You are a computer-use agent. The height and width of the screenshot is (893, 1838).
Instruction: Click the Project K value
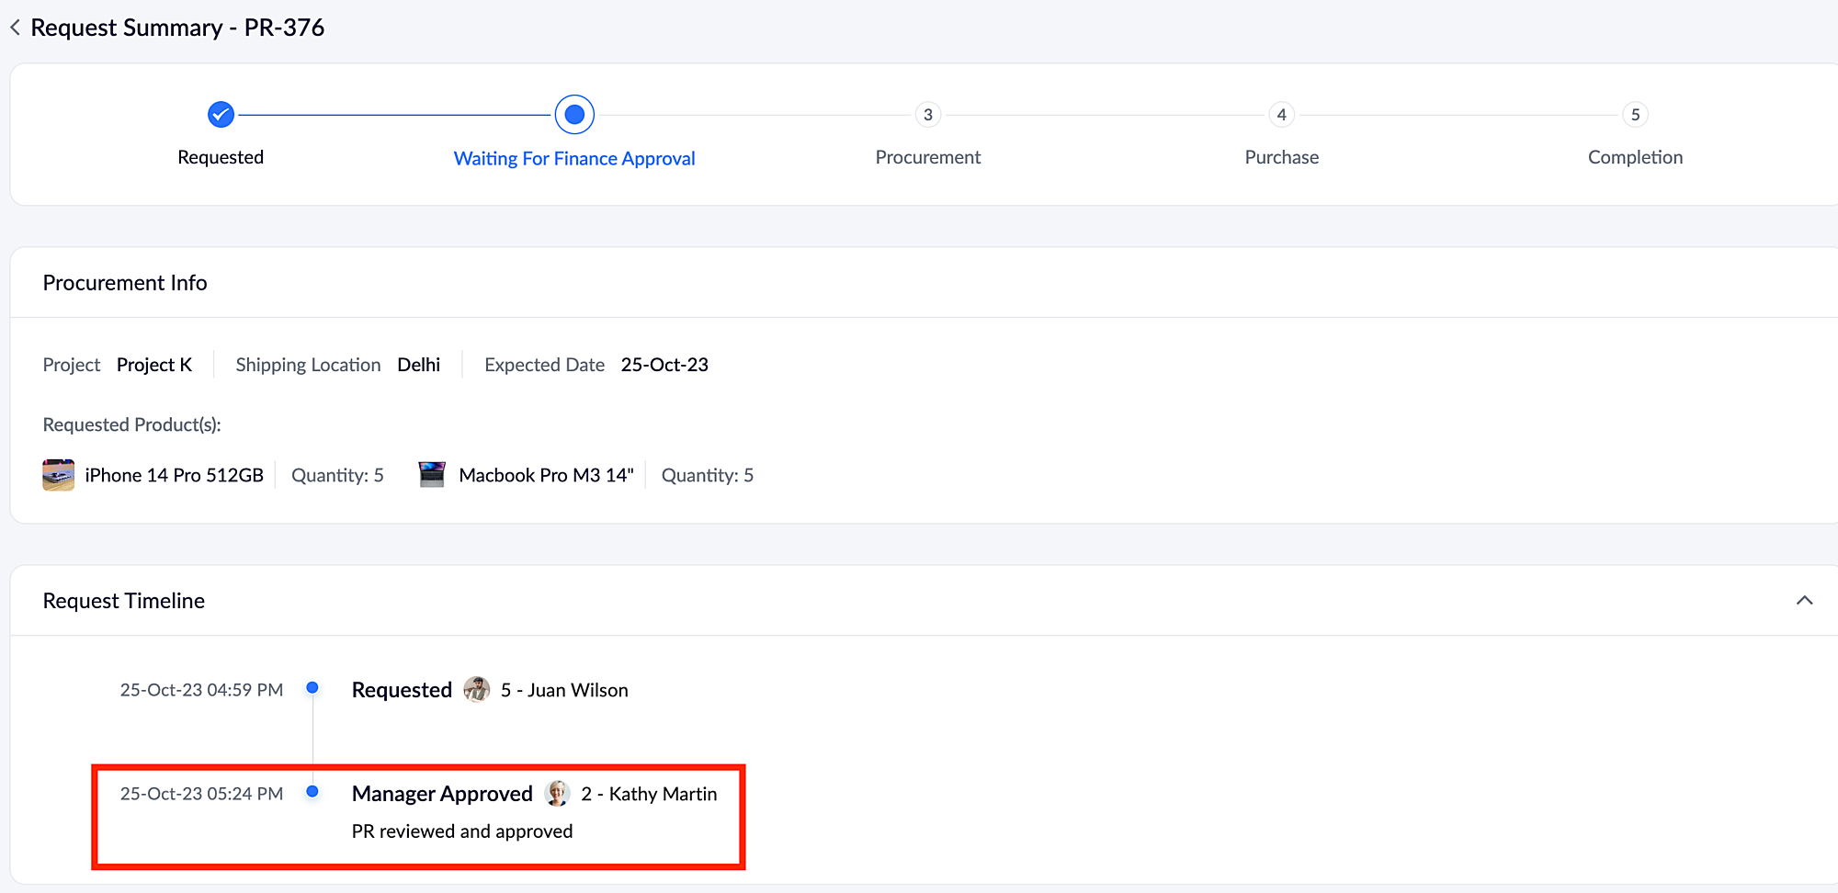[154, 365]
